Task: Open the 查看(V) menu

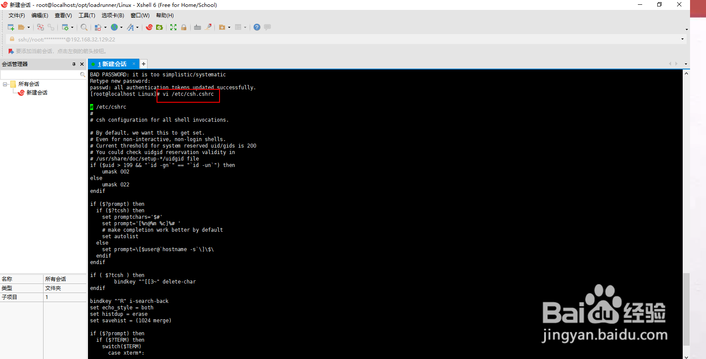Action: tap(63, 16)
